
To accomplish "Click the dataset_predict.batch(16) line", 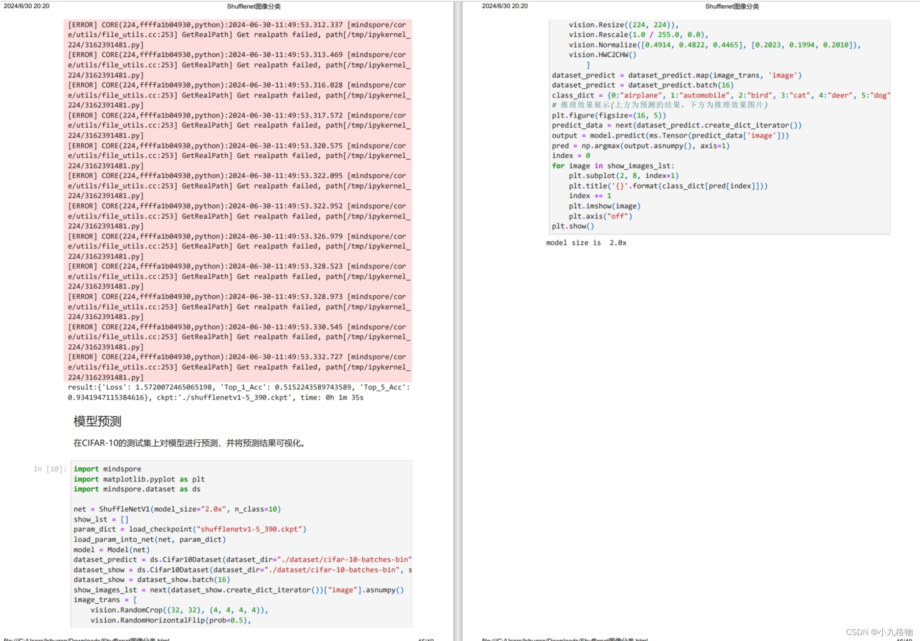I will 643,85.
